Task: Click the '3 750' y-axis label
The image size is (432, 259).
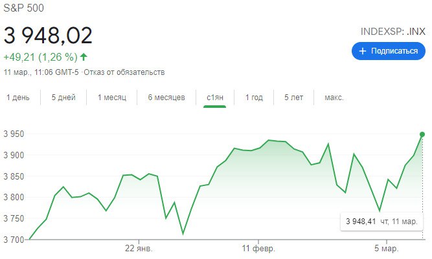Action: 14,218
